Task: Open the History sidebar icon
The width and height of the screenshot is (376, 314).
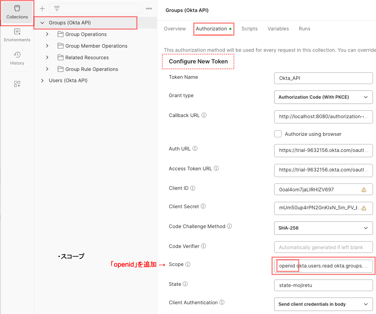Action: (17, 58)
